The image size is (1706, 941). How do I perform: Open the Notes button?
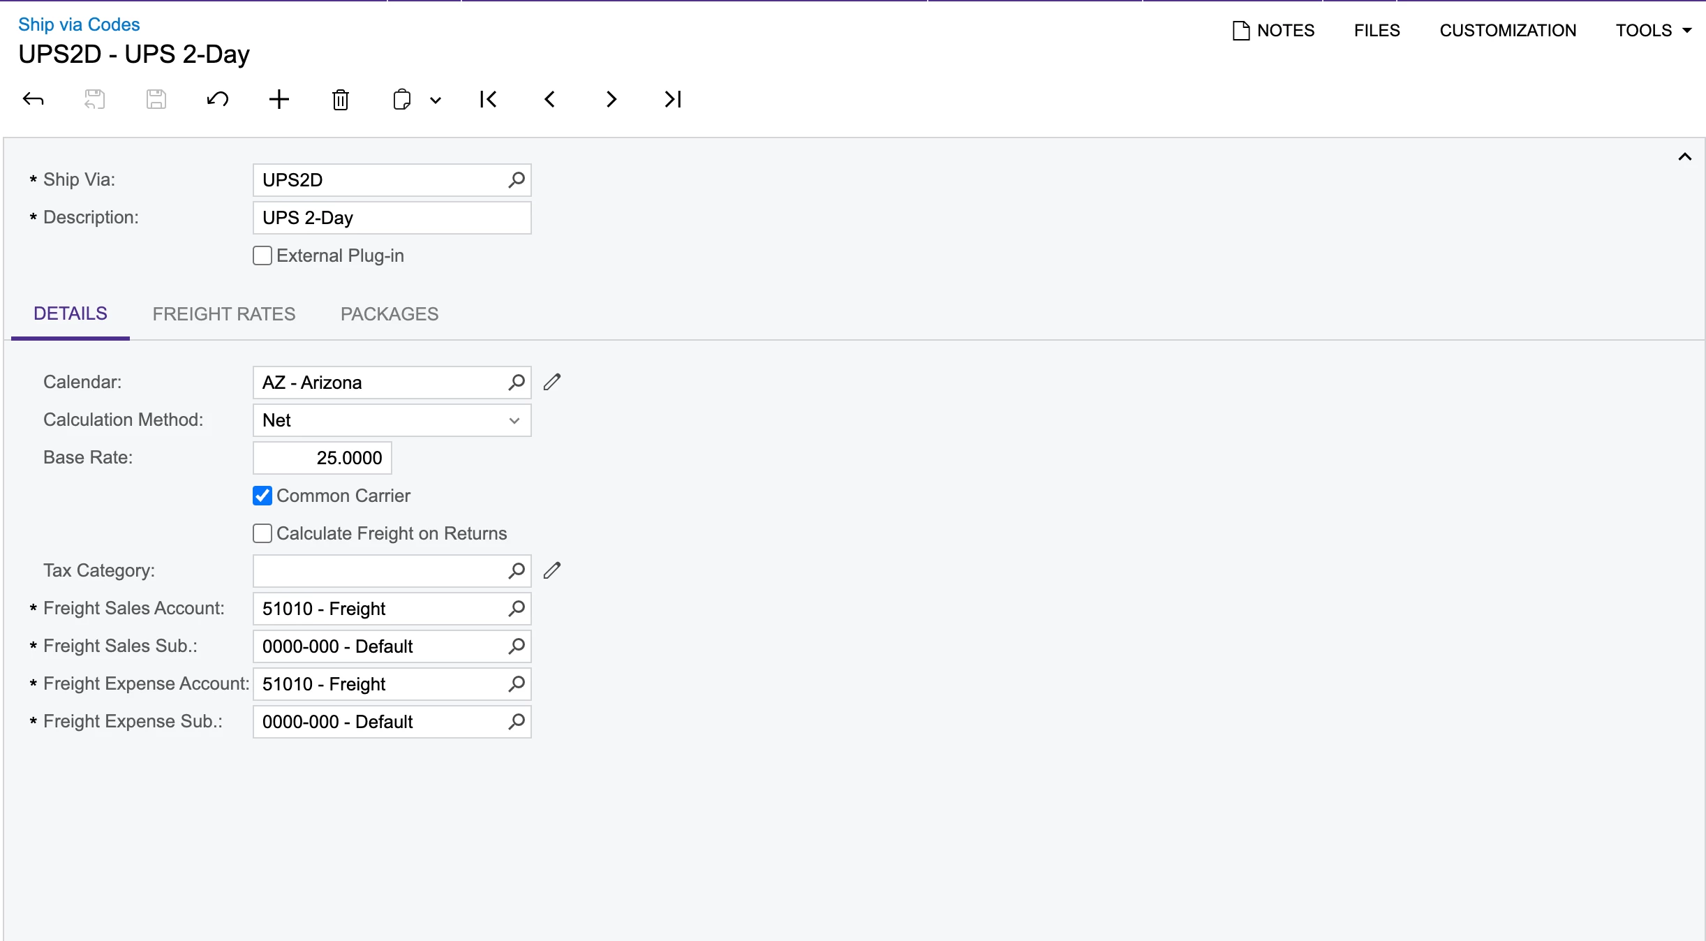[1274, 30]
